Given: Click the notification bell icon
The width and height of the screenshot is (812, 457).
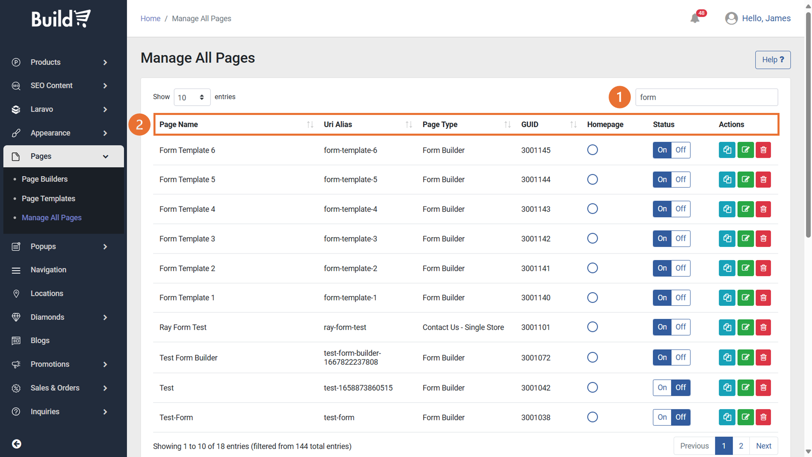Looking at the screenshot, I should [x=695, y=18].
